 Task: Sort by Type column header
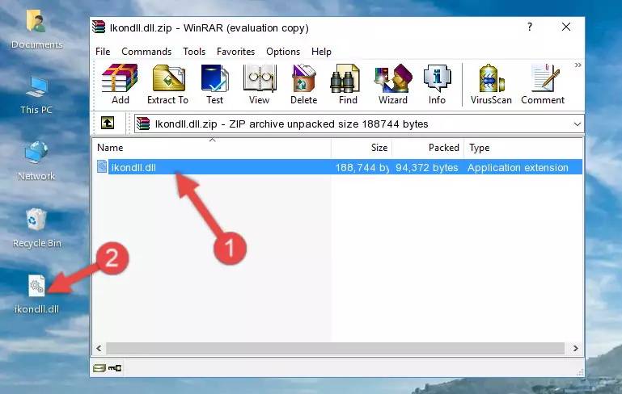point(523,148)
